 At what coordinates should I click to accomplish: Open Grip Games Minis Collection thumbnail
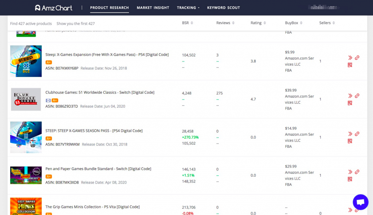coord(26,206)
